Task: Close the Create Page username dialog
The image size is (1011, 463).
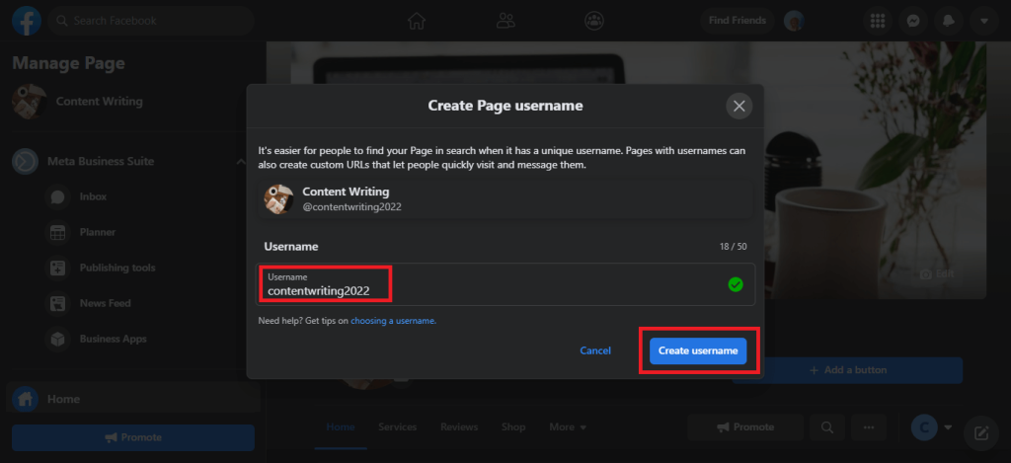Action: [739, 106]
